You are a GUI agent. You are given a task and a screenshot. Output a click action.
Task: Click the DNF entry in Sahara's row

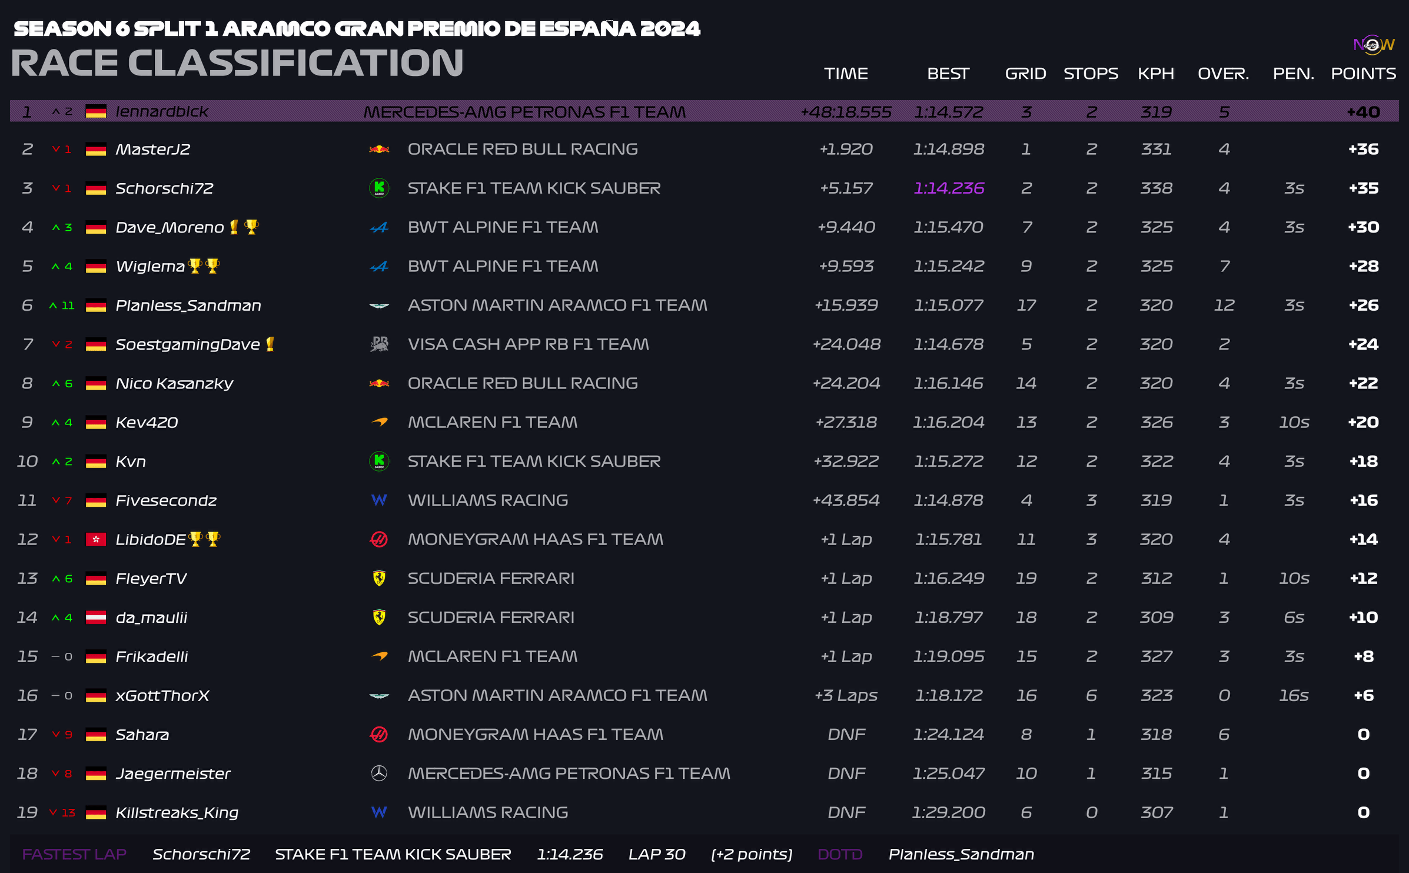(x=846, y=735)
